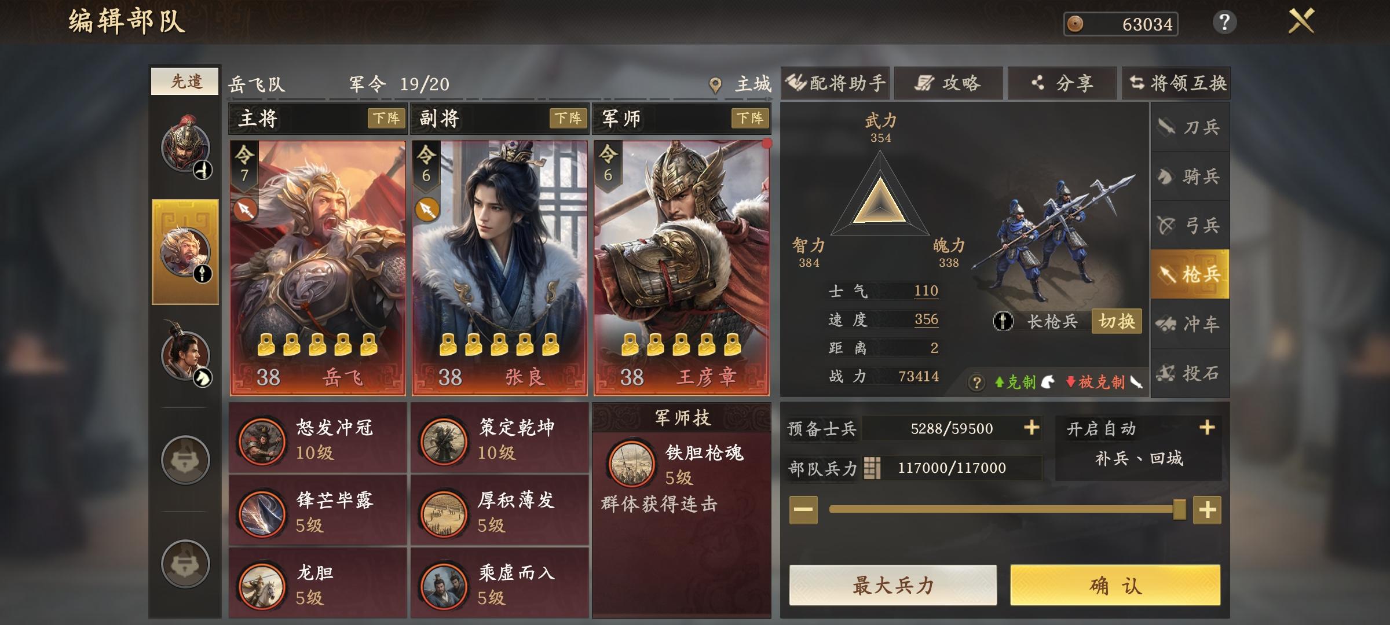Select the 投石 catapult troop type
Image resolution: width=1390 pixels, height=625 pixels.
click(1190, 373)
